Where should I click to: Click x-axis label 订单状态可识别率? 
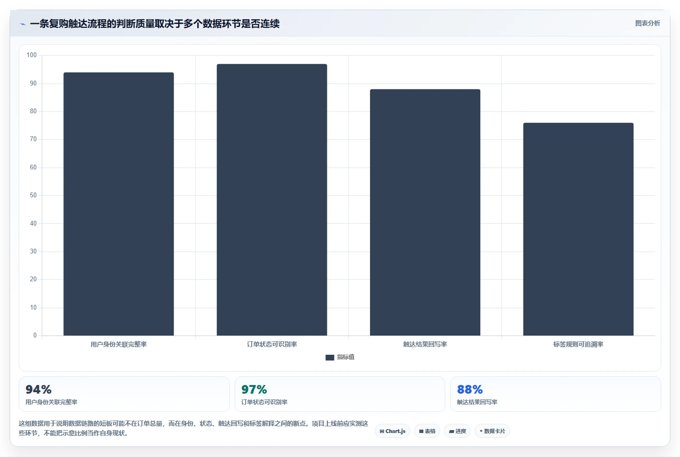(x=272, y=344)
